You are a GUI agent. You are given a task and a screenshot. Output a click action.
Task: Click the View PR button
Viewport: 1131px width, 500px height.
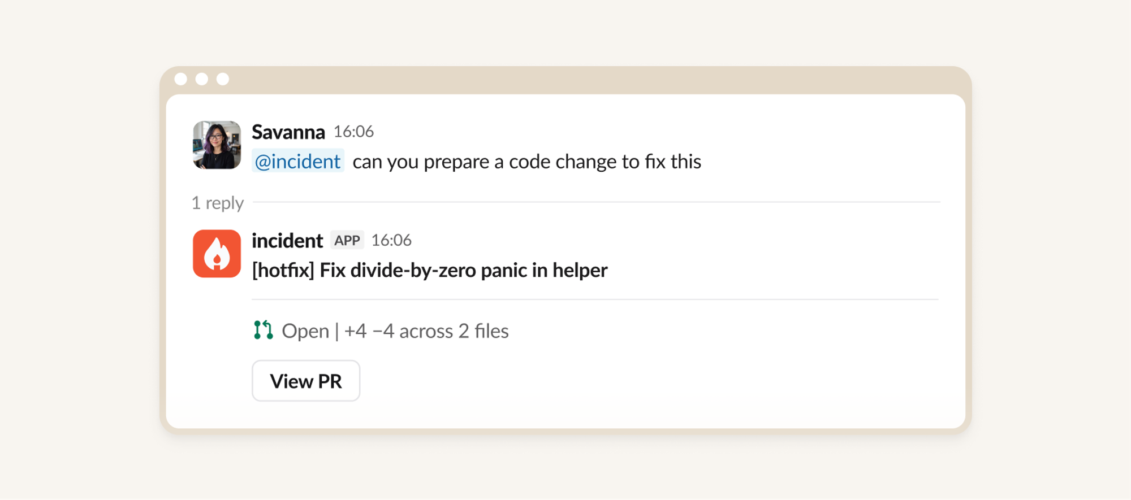click(x=306, y=381)
